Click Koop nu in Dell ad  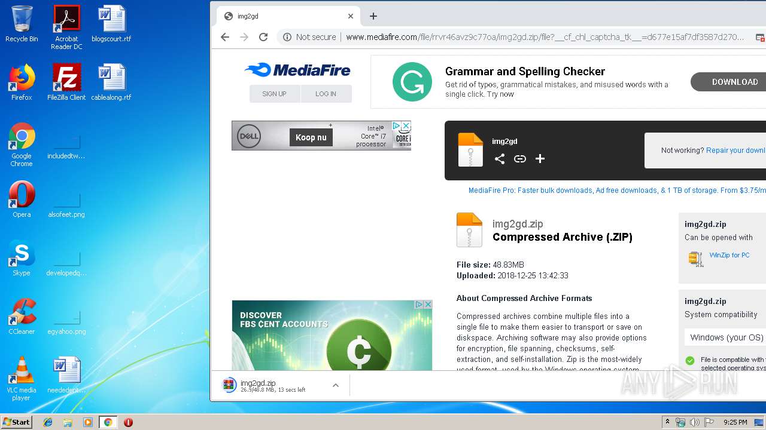pos(311,137)
